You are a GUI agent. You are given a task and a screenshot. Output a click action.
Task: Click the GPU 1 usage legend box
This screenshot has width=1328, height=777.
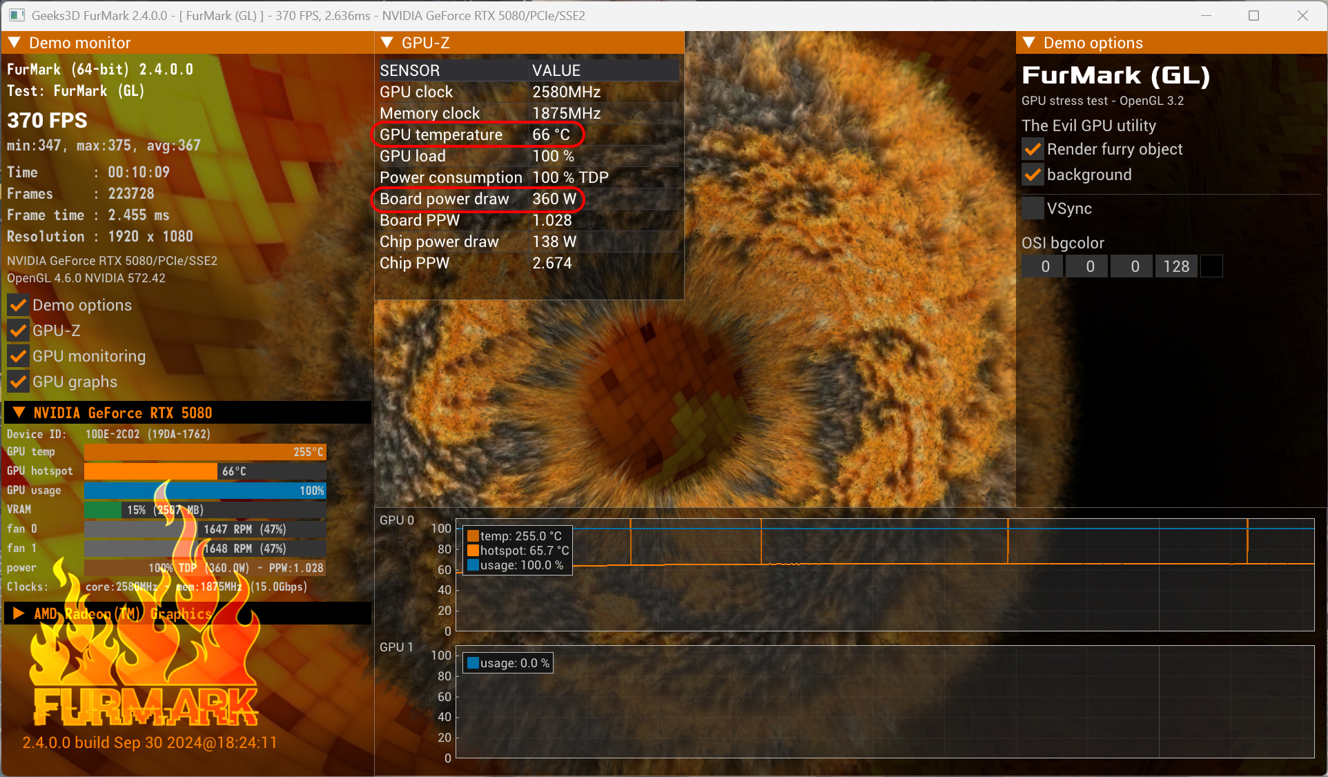[508, 663]
